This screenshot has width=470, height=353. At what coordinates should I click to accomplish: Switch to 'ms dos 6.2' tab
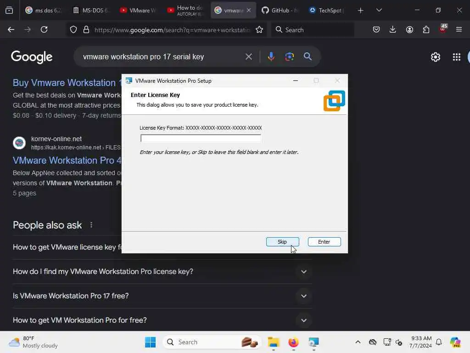point(43,10)
